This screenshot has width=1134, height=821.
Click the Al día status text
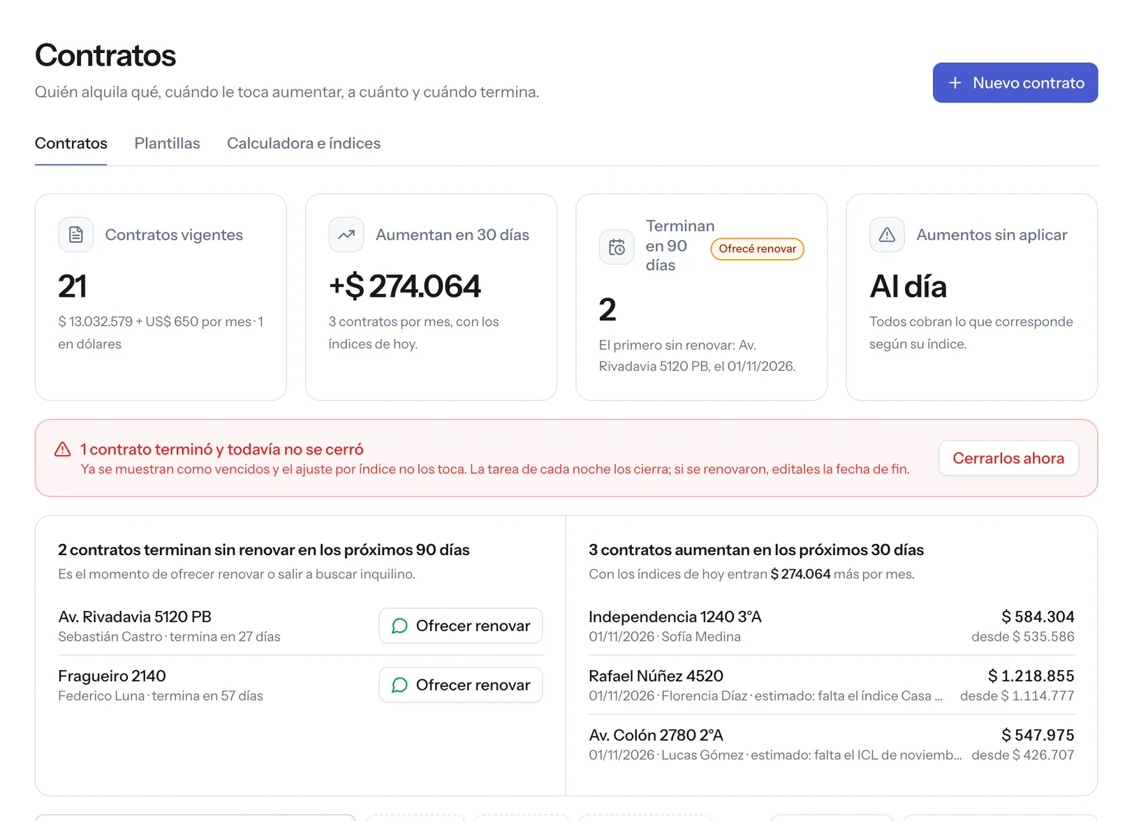coord(908,286)
